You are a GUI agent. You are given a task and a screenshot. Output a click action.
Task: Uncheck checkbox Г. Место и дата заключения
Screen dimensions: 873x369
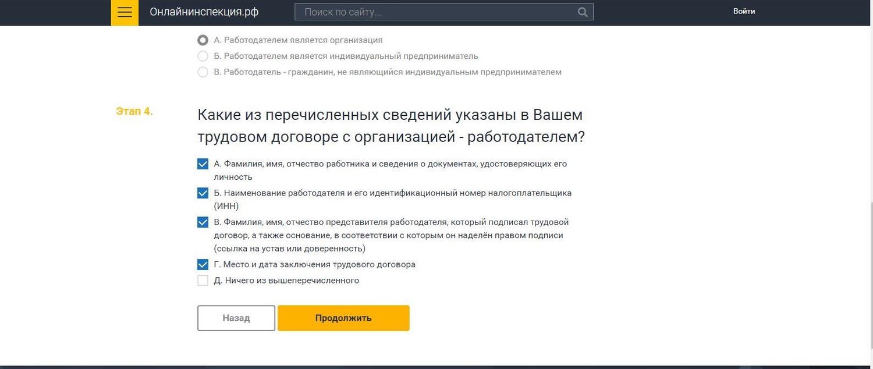point(203,265)
